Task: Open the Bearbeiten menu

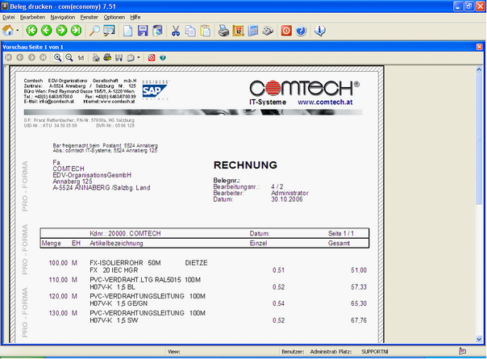Action: click(32, 17)
